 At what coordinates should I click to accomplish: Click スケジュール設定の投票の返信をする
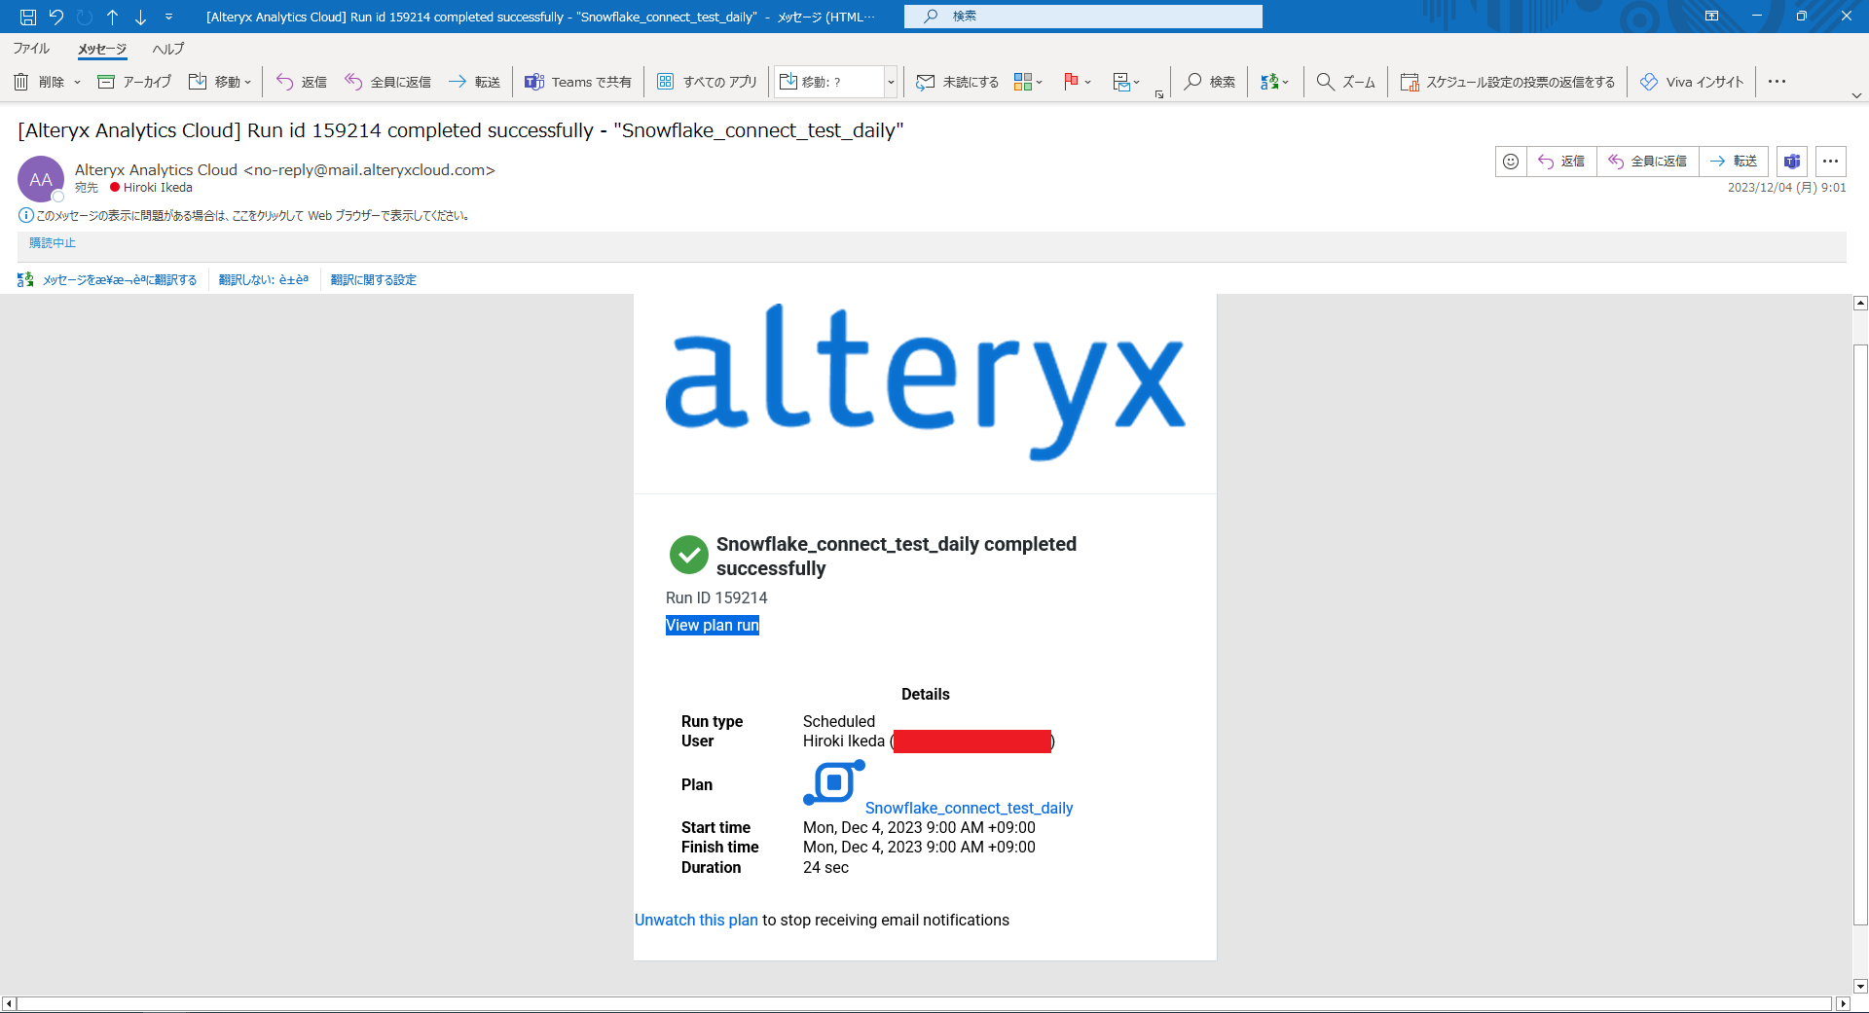tap(1507, 82)
